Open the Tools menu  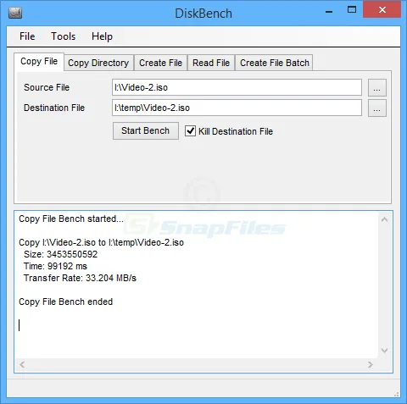[64, 36]
